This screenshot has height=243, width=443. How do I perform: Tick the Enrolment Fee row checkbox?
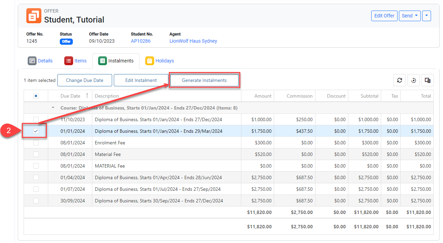click(x=36, y=143)
